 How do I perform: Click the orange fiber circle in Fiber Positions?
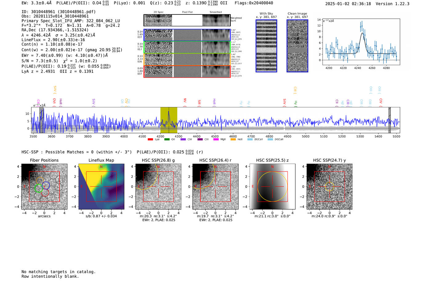[x=40, y=181]
